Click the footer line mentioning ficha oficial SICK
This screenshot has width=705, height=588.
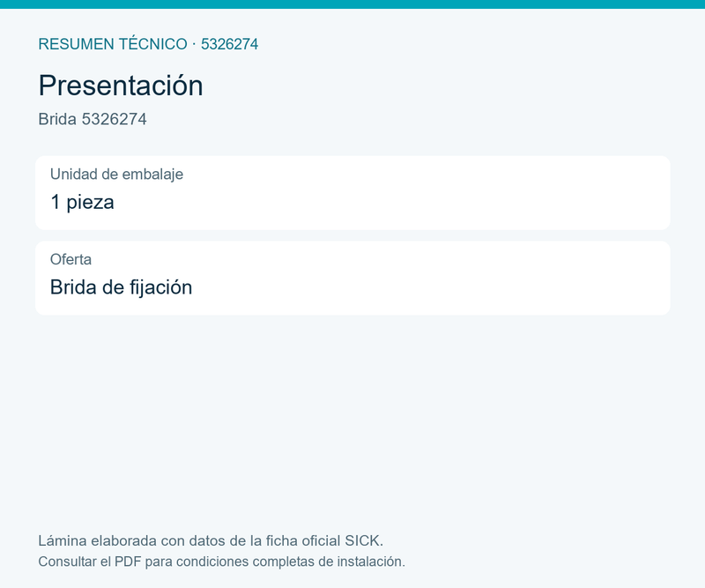pyautogui.click(x=211, y=540)
